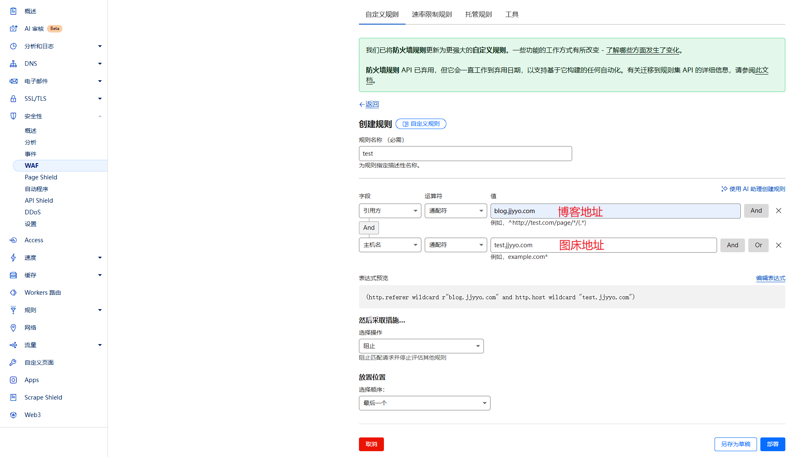
Task: Switch to the 托管规则 tab
Action: coord(478,15)
